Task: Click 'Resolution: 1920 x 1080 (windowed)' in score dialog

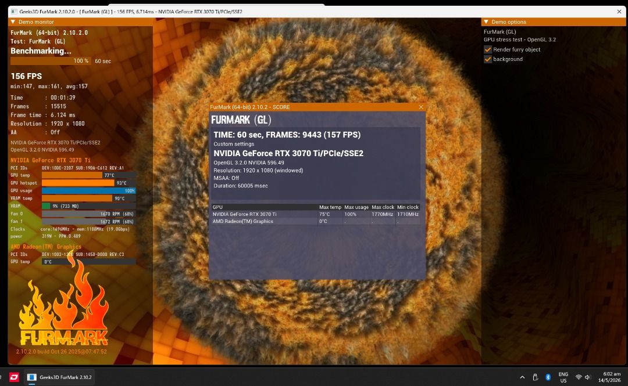Action: tap(258, 171)
